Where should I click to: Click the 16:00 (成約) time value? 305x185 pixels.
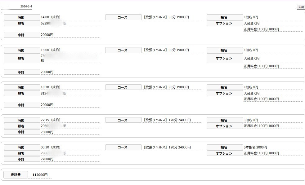(50, 50)
